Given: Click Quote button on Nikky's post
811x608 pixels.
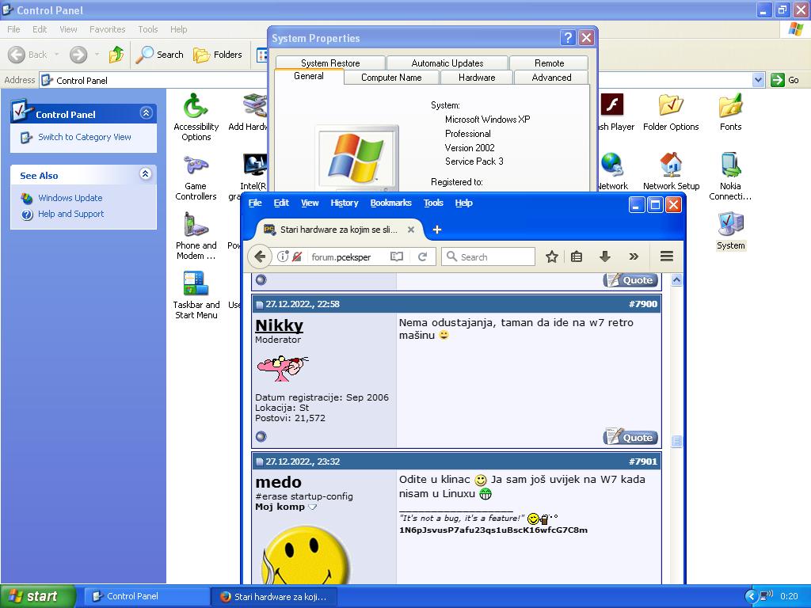Looking at the screenshot, I should [630, 437].
